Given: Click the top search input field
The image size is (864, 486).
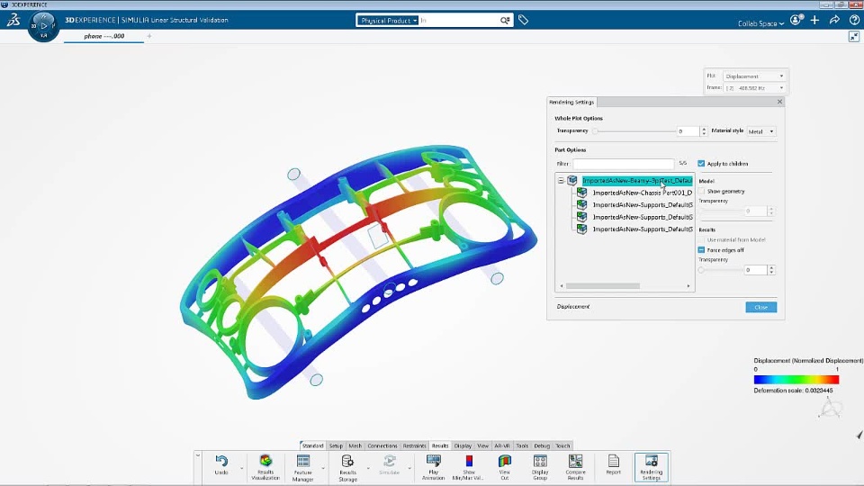Looking at the screenshot, I should click(458, 21).
